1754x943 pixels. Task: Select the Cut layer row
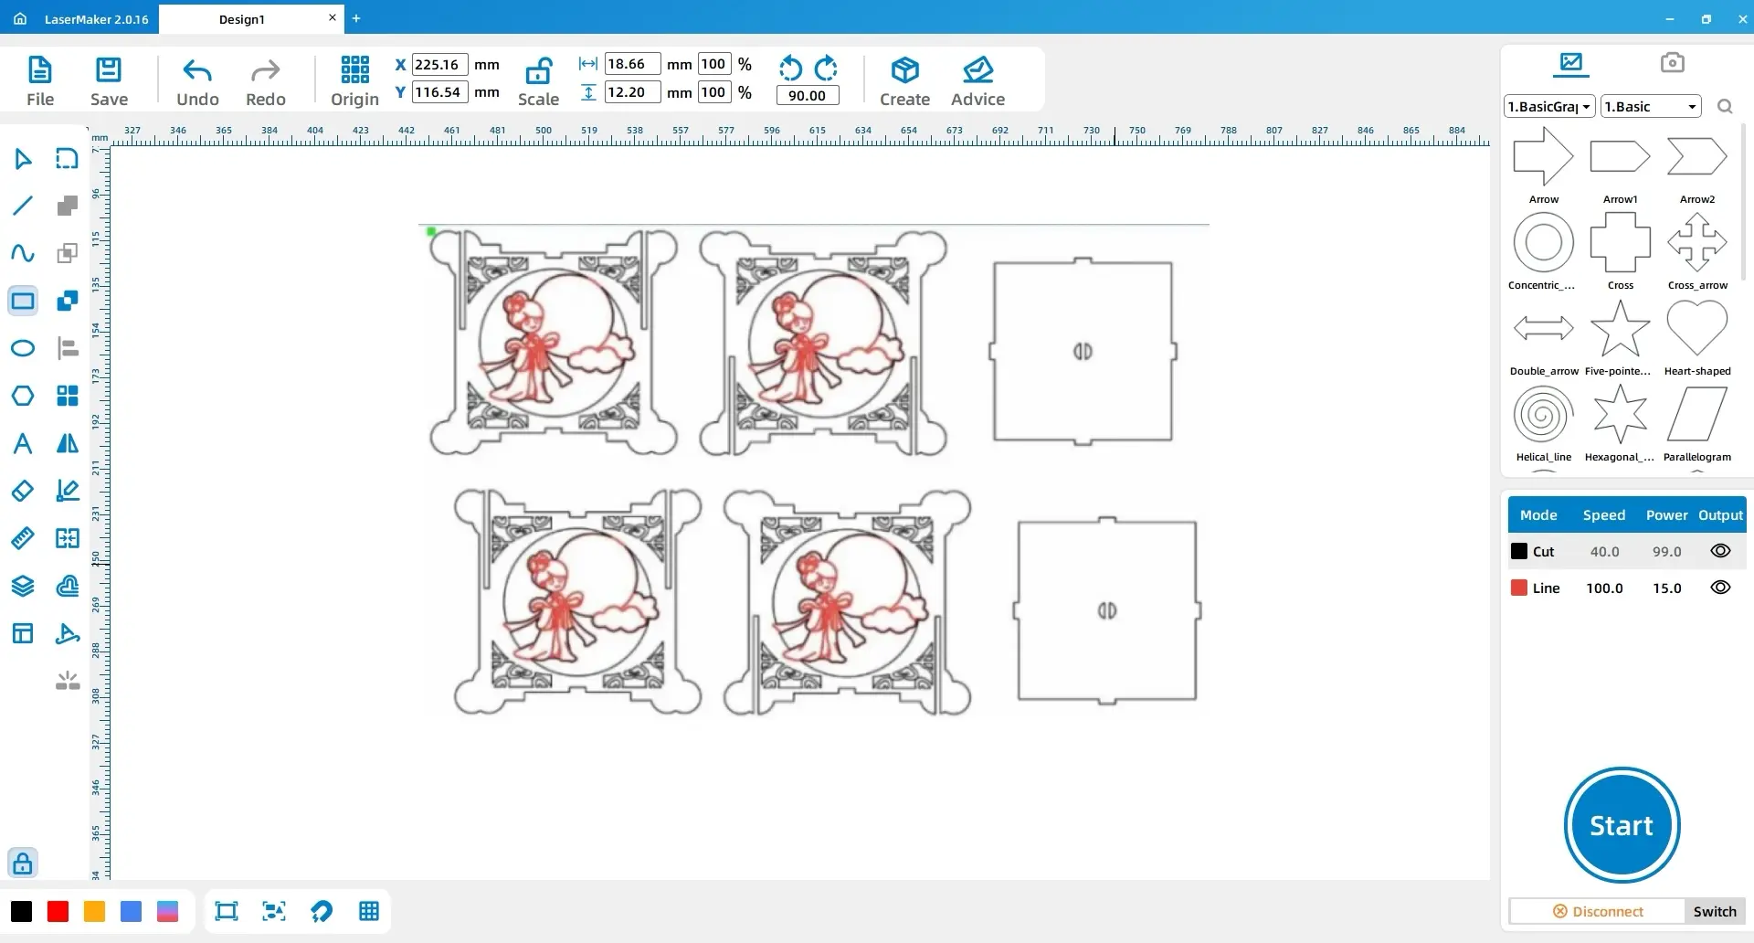[1626, 551]
